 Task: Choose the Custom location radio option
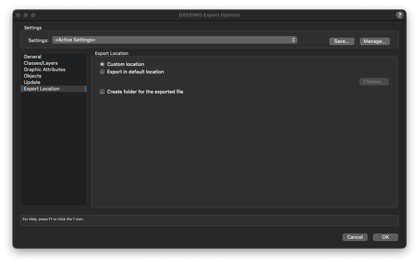pyautogui.click(x=102, y=64)
